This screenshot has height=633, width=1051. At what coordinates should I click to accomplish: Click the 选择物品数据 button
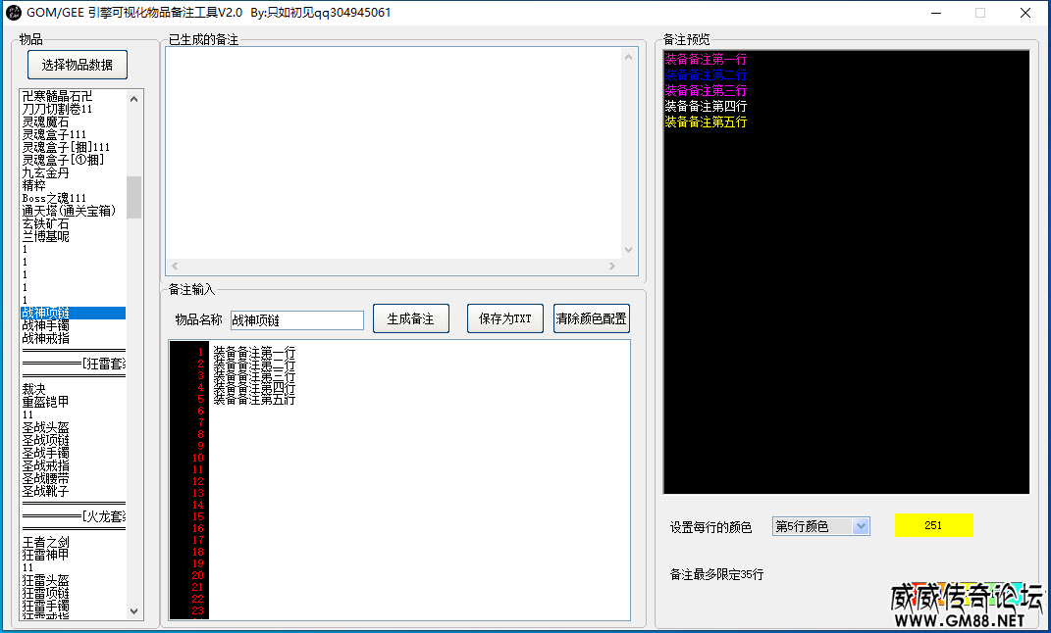click(78, 65)
